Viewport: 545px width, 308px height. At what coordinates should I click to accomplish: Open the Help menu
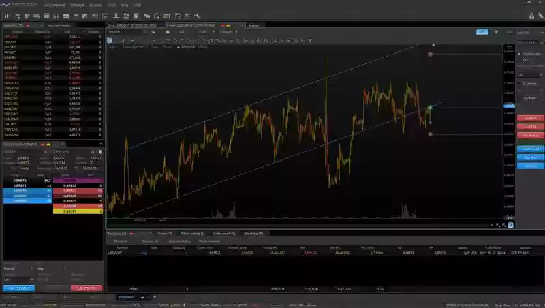point(138,5)
